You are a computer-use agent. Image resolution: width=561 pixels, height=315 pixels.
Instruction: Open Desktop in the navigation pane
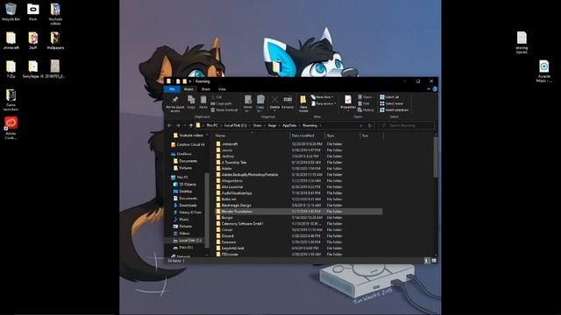click(x=185, y=192)
